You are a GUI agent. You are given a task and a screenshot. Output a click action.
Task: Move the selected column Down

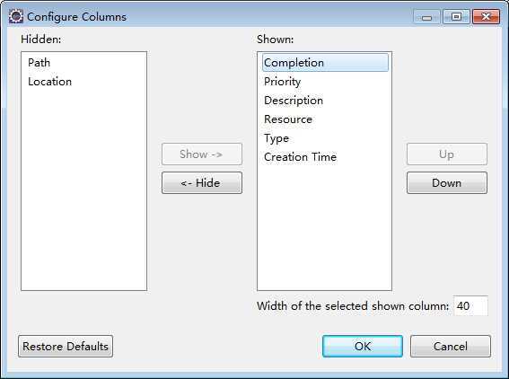coord(447,183)
